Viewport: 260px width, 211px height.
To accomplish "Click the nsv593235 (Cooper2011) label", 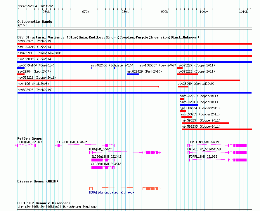I will [x=201, y=126].
